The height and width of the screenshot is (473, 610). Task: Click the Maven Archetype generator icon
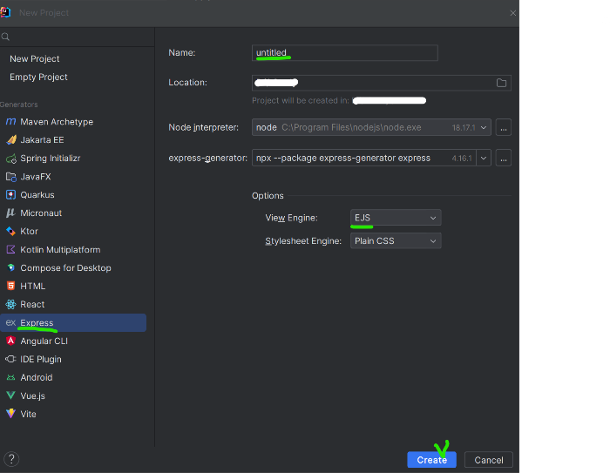tap(10, 122)
